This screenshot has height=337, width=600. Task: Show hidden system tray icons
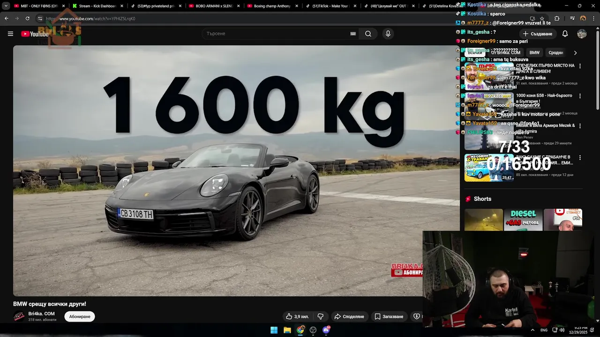point(532,330)
